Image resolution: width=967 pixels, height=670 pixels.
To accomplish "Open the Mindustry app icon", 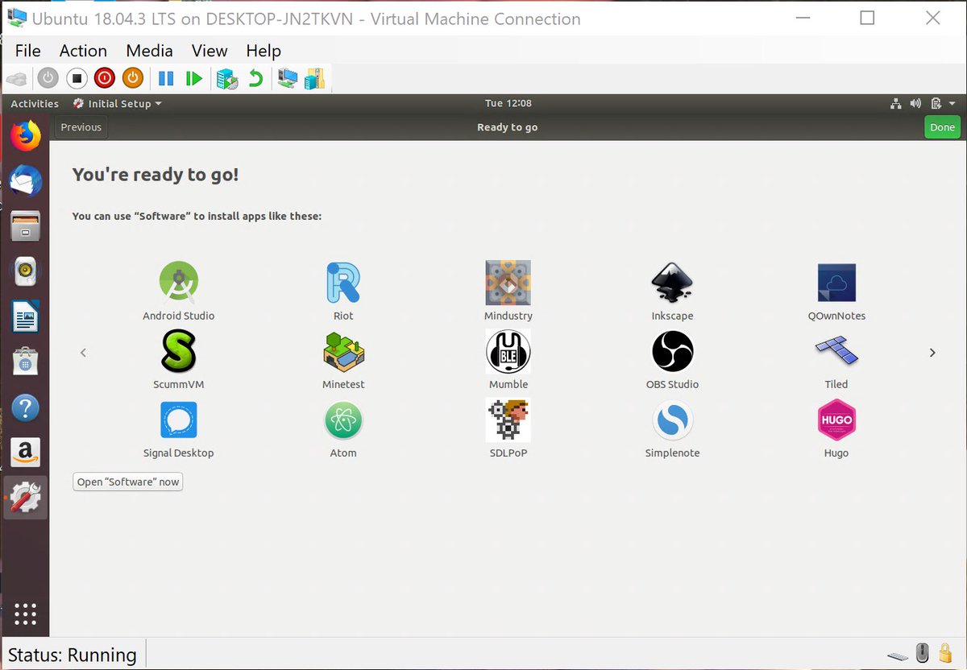I will 508,283.
